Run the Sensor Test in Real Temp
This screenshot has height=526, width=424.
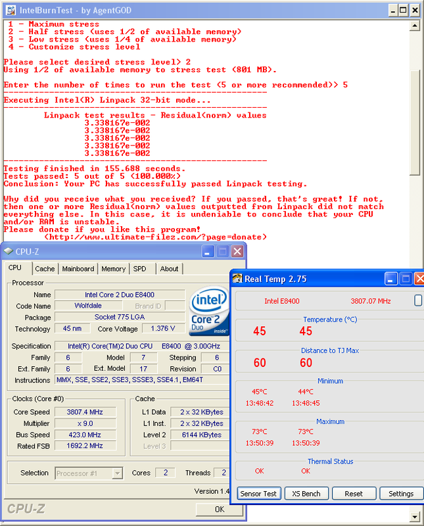(258, 494)
